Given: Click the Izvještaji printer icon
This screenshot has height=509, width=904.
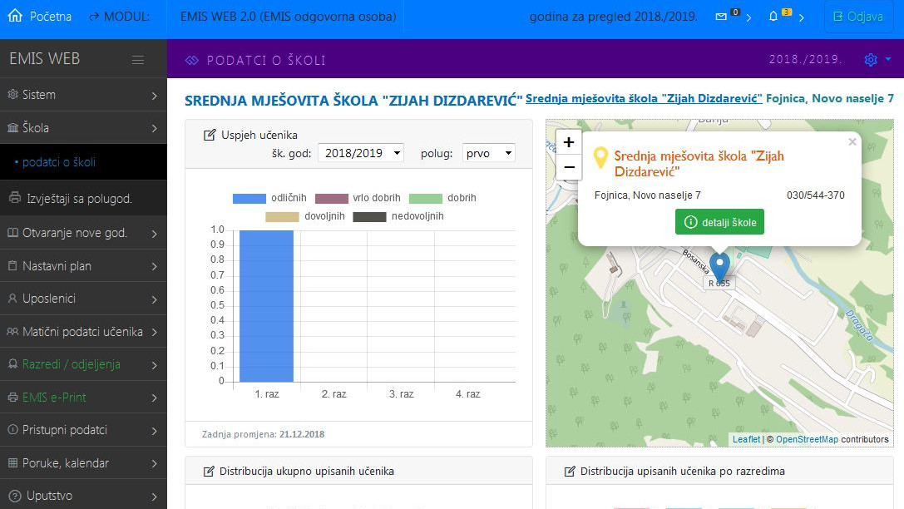Looking at the screenshot, I should click(16, 198).
